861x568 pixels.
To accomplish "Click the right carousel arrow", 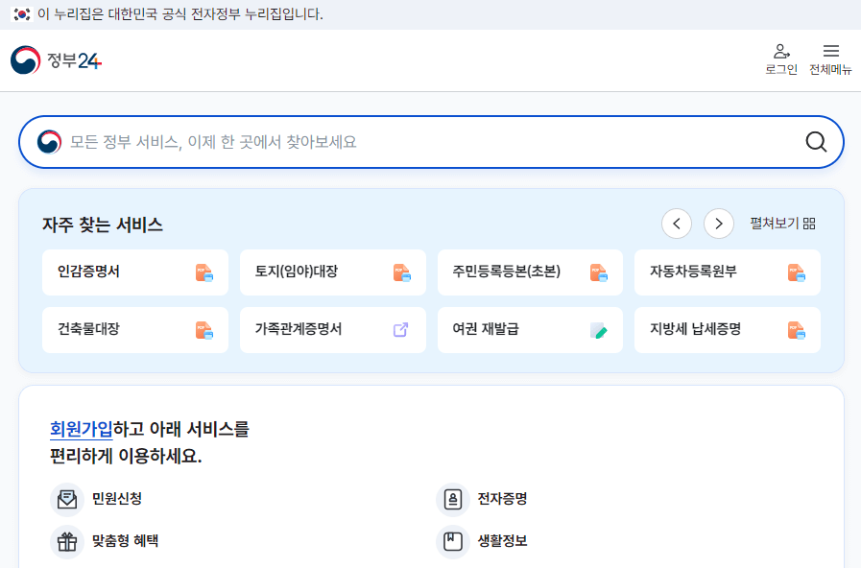I will click(719, 223).
